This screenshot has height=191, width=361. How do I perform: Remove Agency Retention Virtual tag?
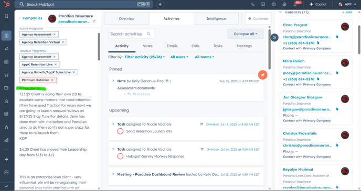[x=63, y=42]
